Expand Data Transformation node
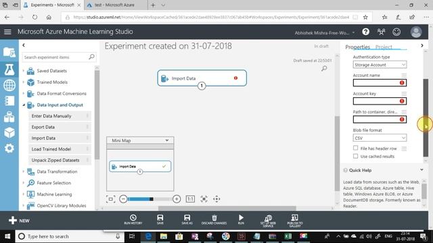The height and width of the screenshot is (243, 433). pos(24,171)
